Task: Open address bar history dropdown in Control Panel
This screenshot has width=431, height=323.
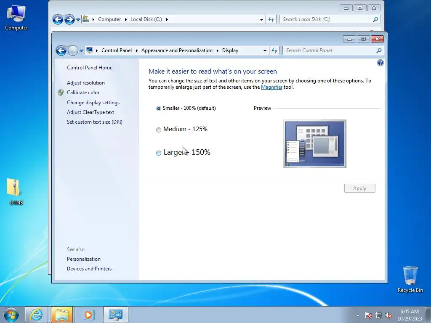Action: (x=265, y=50)
